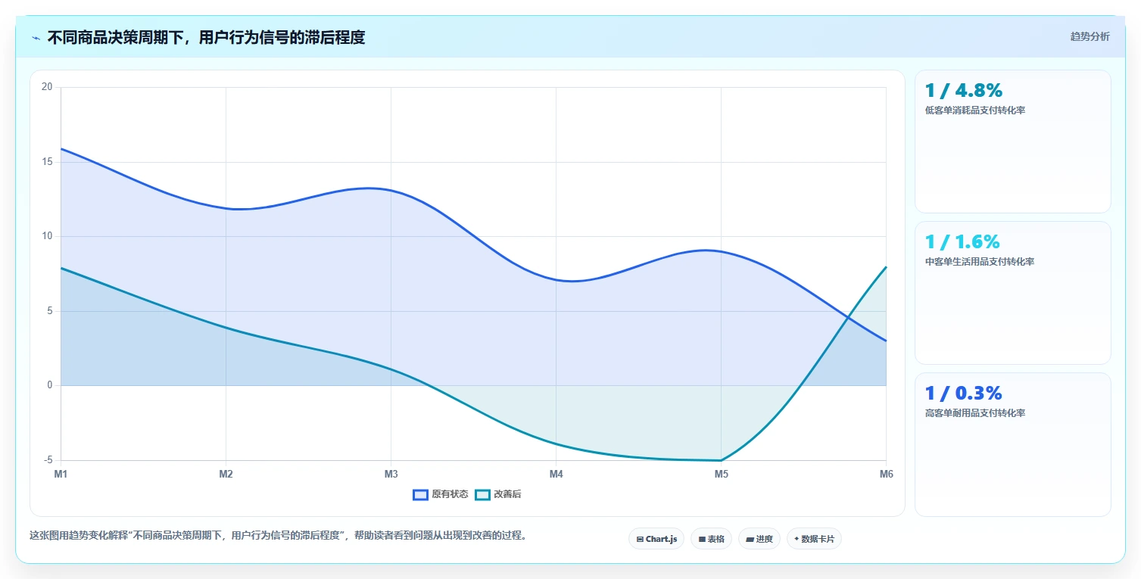Screen dimensions: 1141x579
Task: Click the value 1 / 1.6%
Action: click(x=962, y=241)
